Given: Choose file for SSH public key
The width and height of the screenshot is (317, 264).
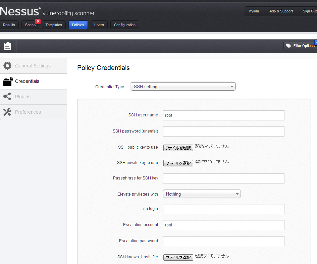Looking at the screenshot, I should point(178,148).
